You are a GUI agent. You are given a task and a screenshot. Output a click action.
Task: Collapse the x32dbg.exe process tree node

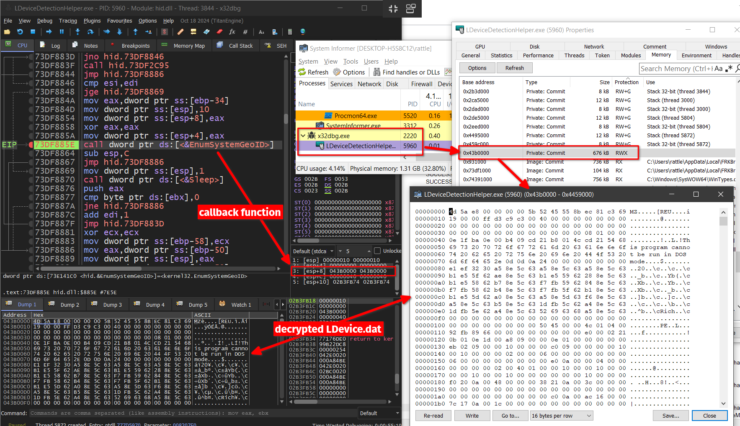pyautogui.click(x=303, y=136)
